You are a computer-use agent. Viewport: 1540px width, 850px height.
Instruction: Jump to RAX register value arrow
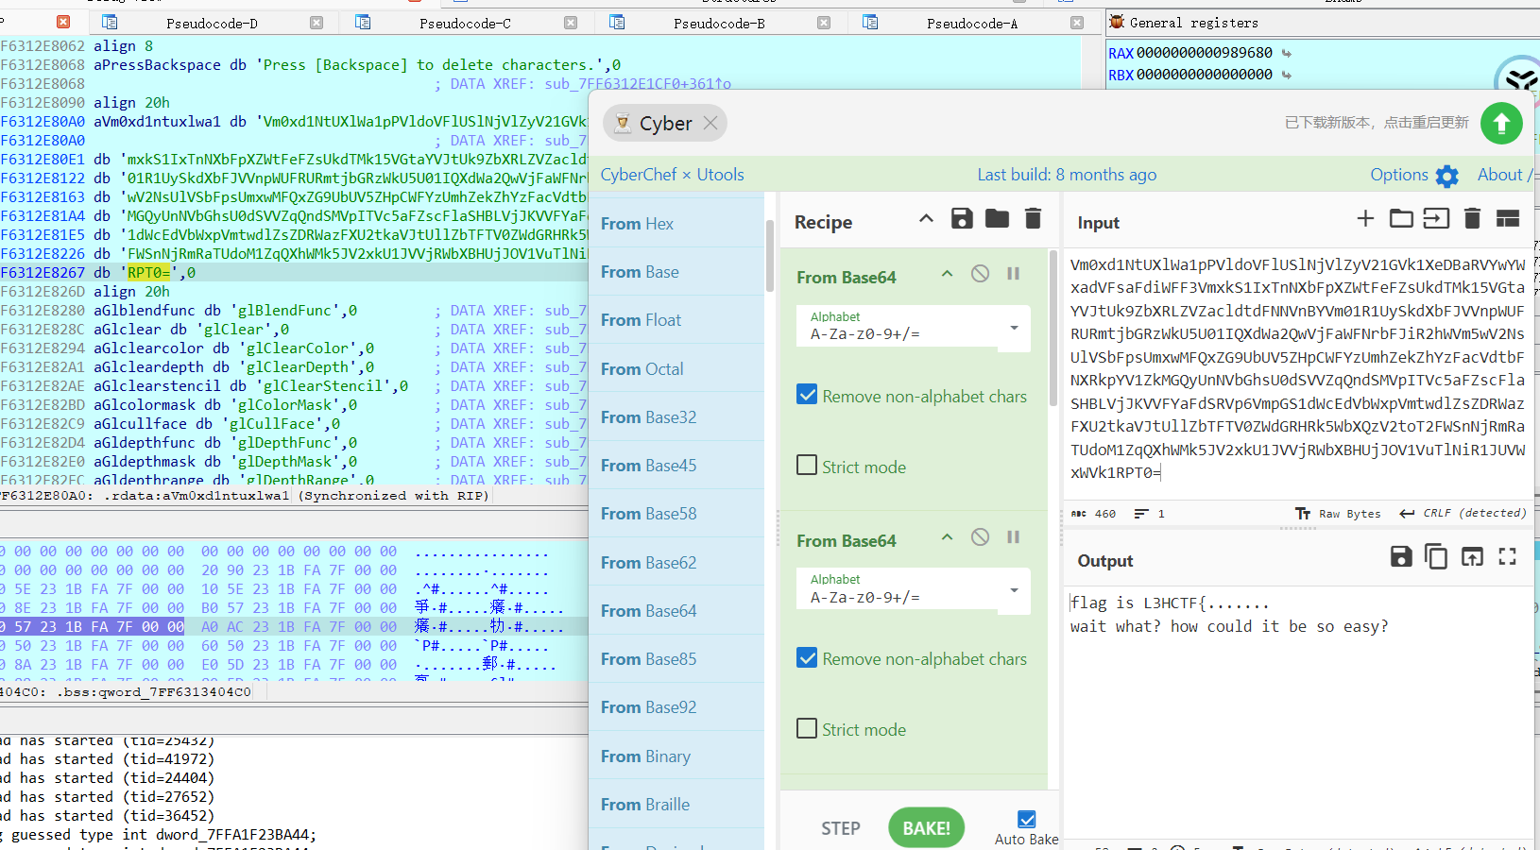point(1286,53)
